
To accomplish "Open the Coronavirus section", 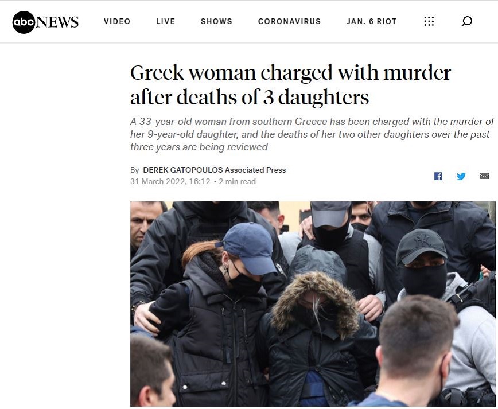I will click(289, 21).
